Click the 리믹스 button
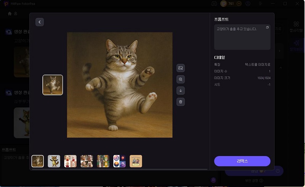 click(x=242, y=161)
